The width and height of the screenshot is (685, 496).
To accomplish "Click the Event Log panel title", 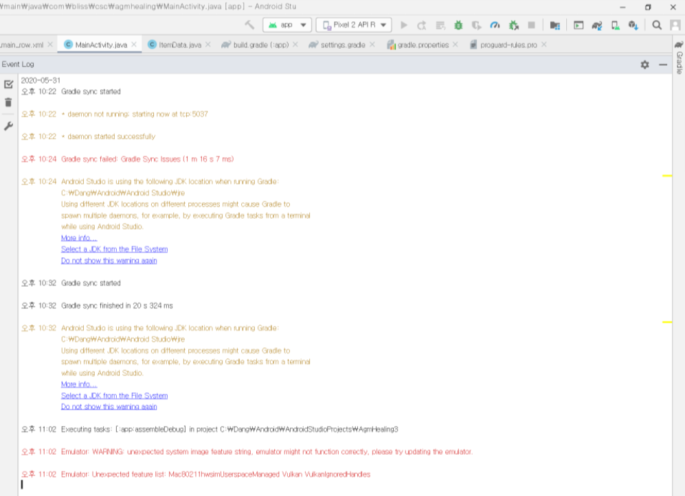I will tap(18, 64).
